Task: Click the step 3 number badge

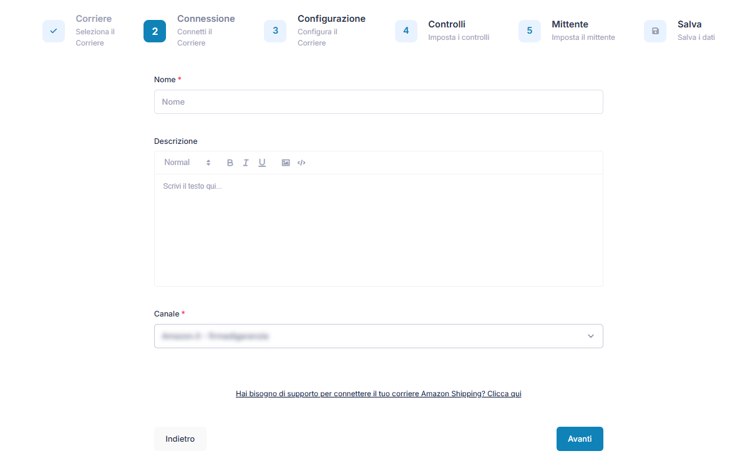Action: pos(275,31)
